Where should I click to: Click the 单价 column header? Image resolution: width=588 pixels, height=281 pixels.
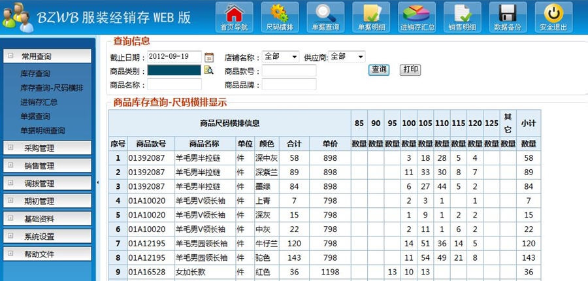coord(331,144)
